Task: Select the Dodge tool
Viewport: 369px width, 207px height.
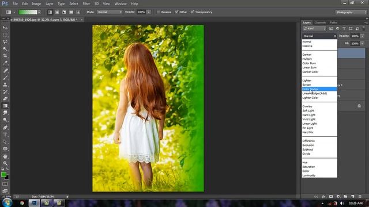Action: 5,120
